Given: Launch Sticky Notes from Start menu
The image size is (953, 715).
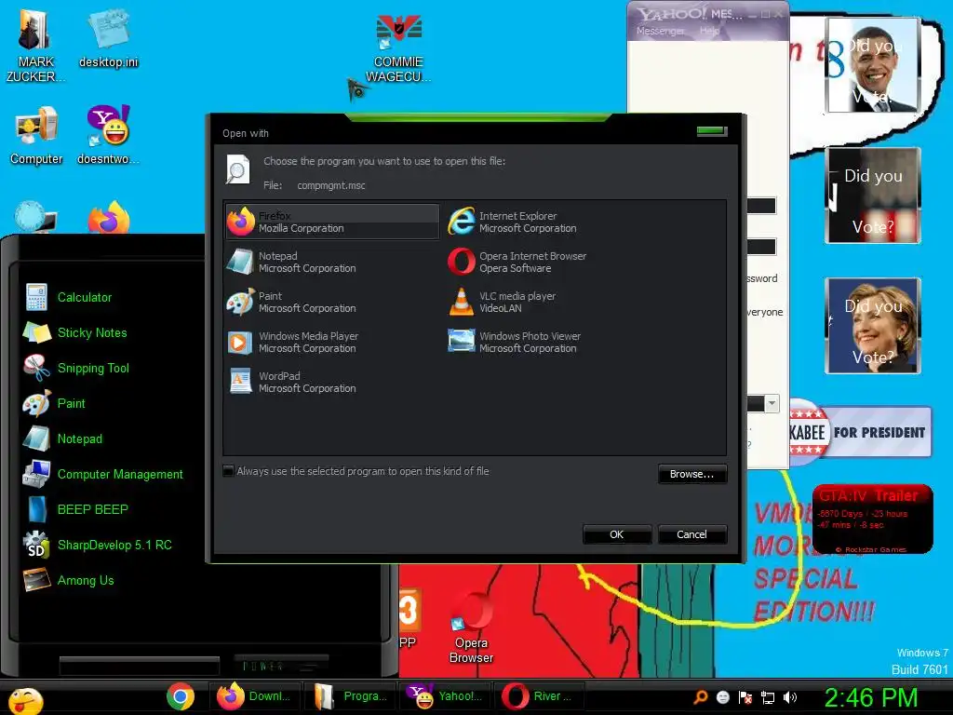Looking at the screenshot, I should click(x=75, y=332).
